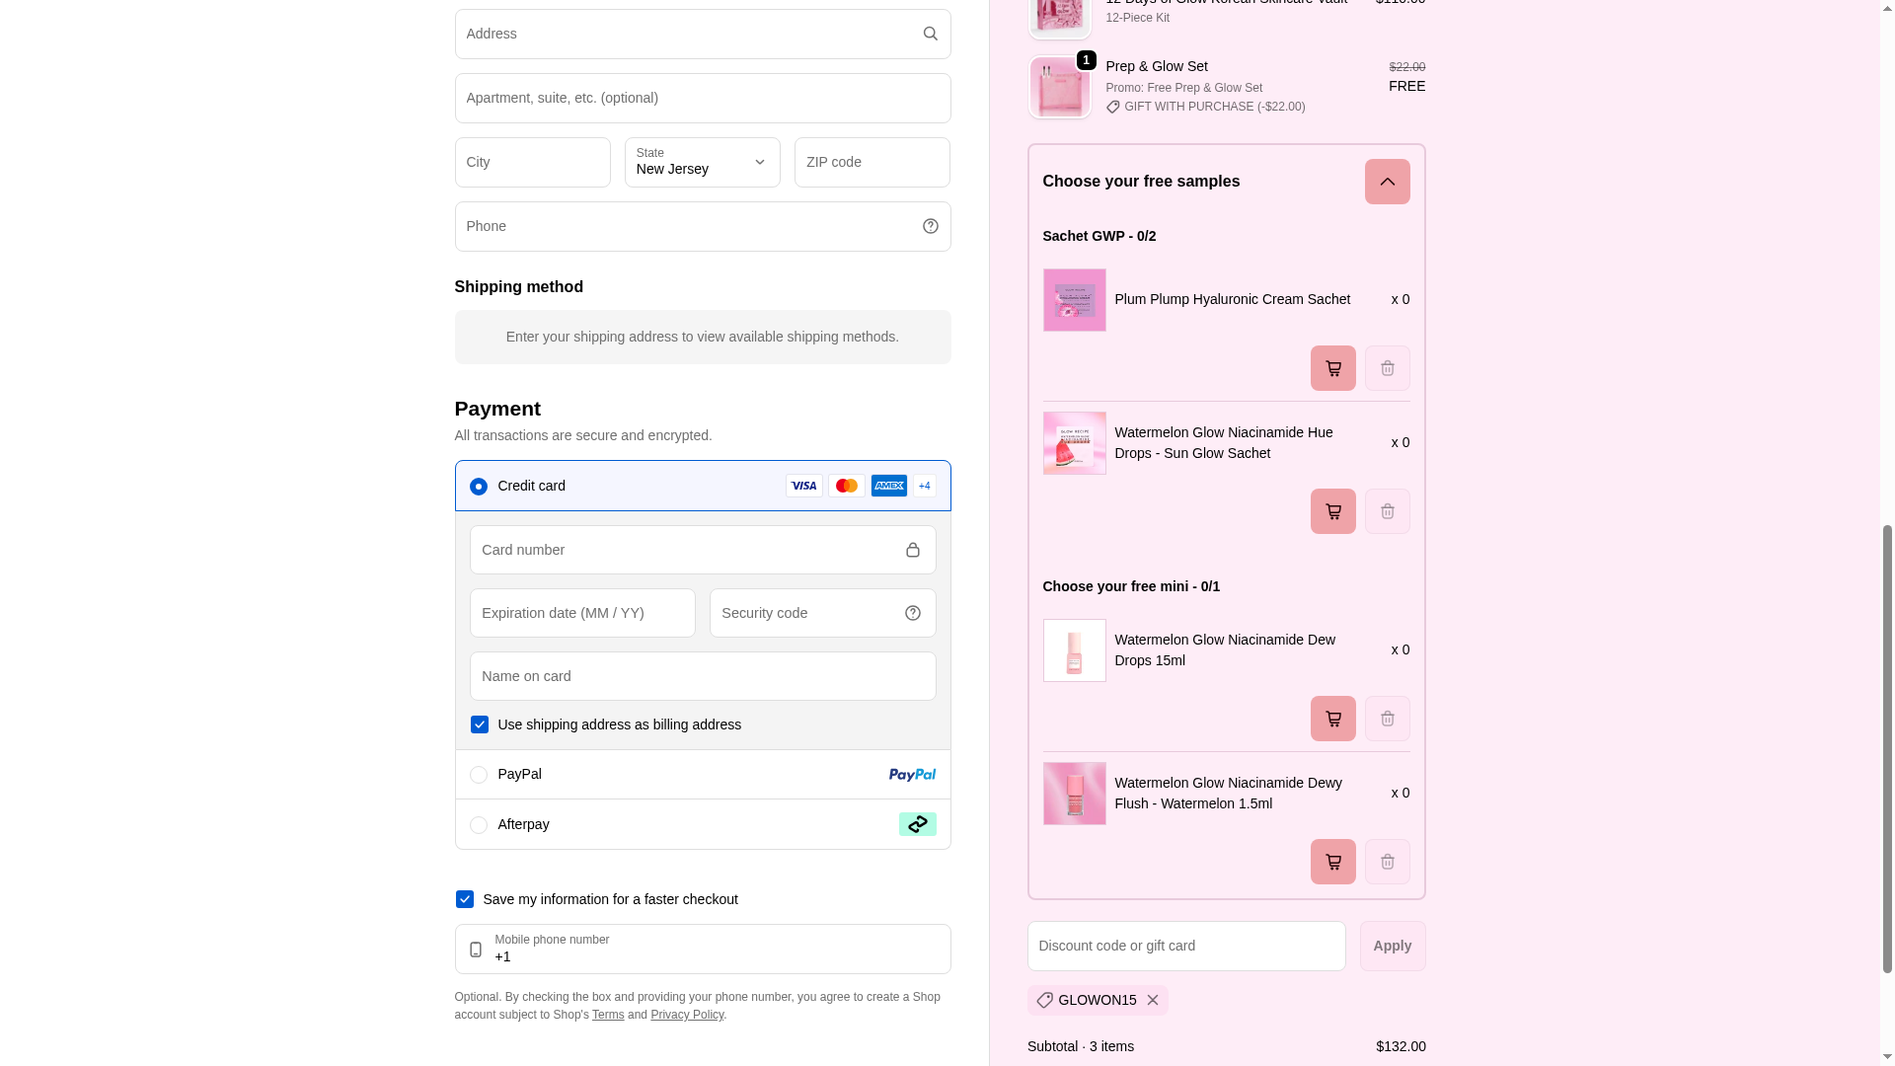The image size is (1895, 1066).
Task: Open the State dropdown
Action: click(702, 163)
